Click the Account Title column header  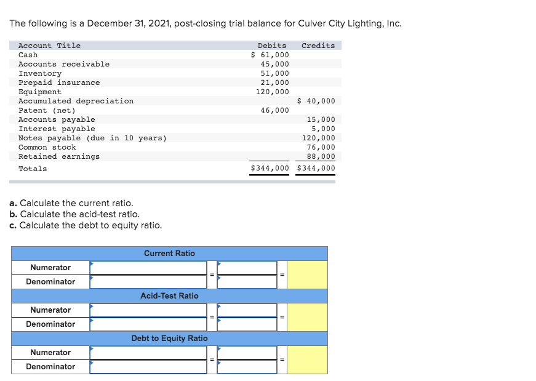coord(50,46)
